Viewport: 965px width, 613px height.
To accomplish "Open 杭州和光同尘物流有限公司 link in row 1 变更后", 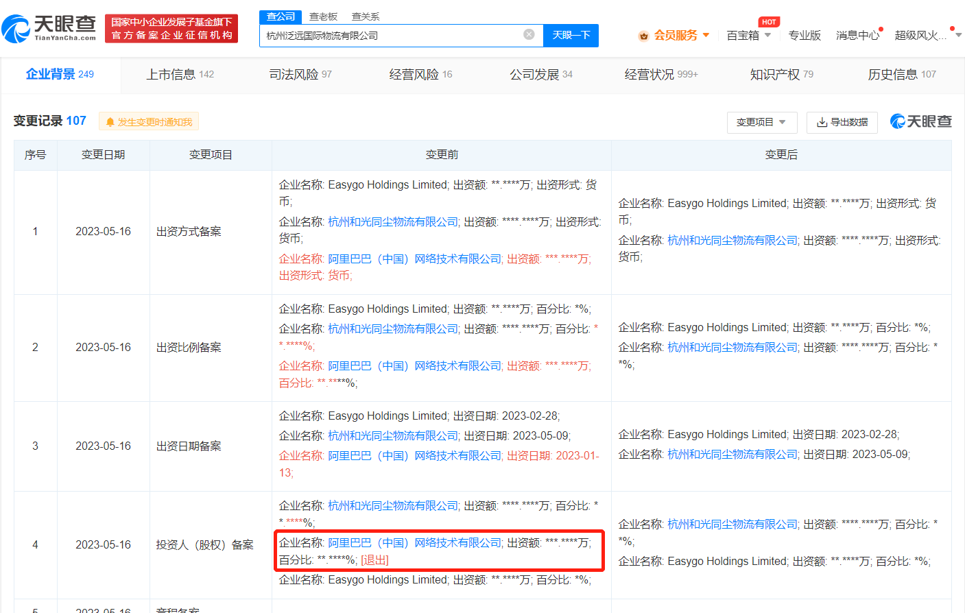I will click(x=732, y=240).
